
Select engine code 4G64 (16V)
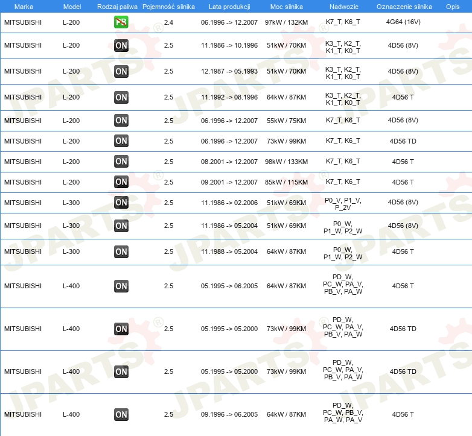[403, 22]
